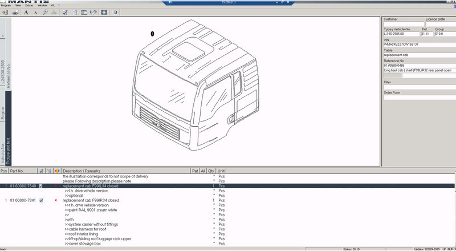
Task: Select row 'replacement cab F99/R34 closed'
Action: tap(227, 200)
